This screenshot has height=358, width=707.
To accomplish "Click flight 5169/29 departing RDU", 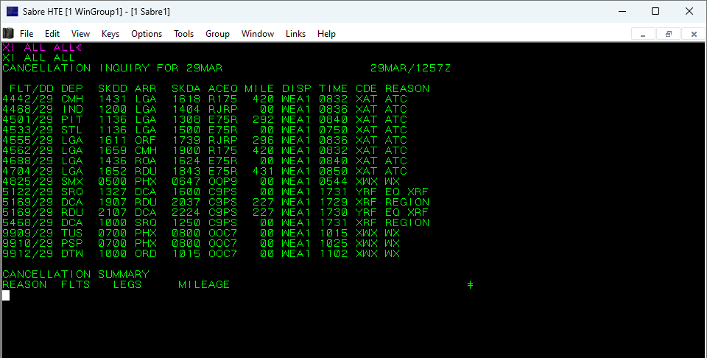I will (216, 212).
